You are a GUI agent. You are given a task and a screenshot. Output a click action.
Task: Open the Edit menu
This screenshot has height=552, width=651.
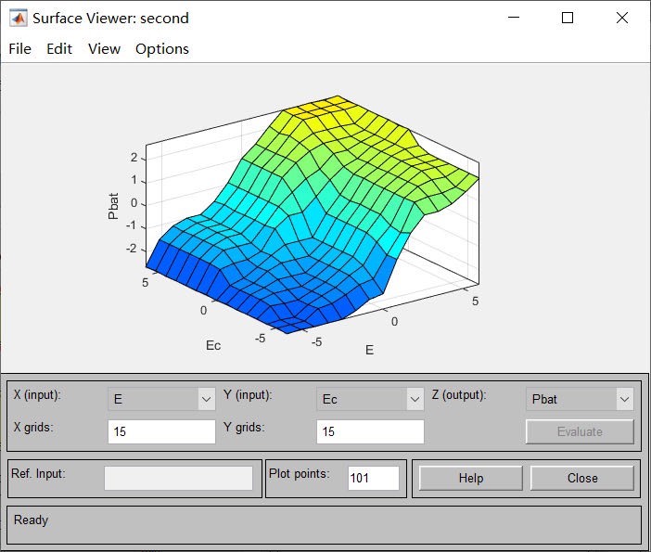click(x=59, y=49)
